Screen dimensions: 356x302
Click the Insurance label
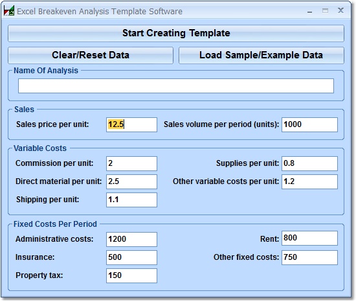[x=35, y=257]
